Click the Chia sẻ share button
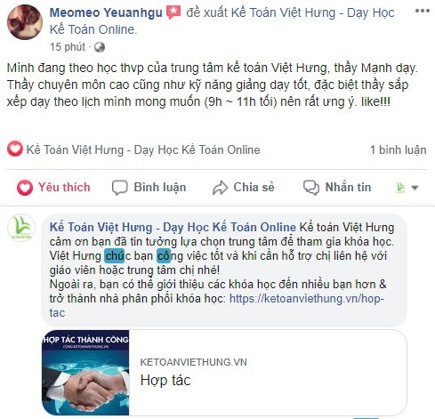 click(244, 188)
